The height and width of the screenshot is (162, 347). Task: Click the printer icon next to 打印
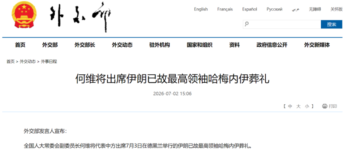tap(325, 106)
